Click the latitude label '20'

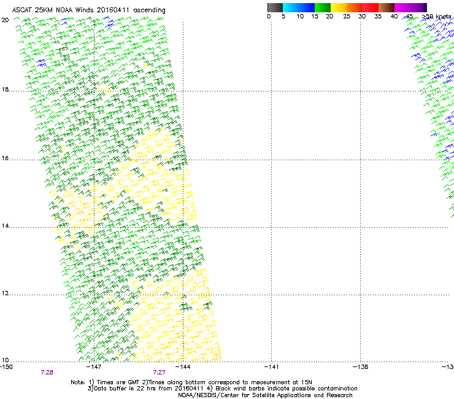[x=5, y=20]
